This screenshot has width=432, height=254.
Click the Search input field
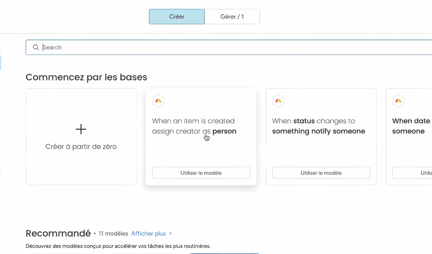(229, 47)
